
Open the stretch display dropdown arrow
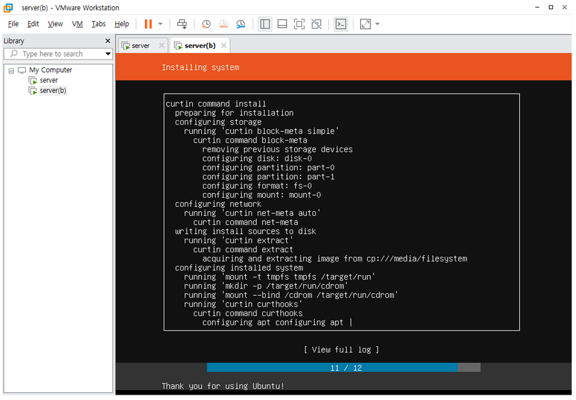pyautogui.click(x=377, y=24)
